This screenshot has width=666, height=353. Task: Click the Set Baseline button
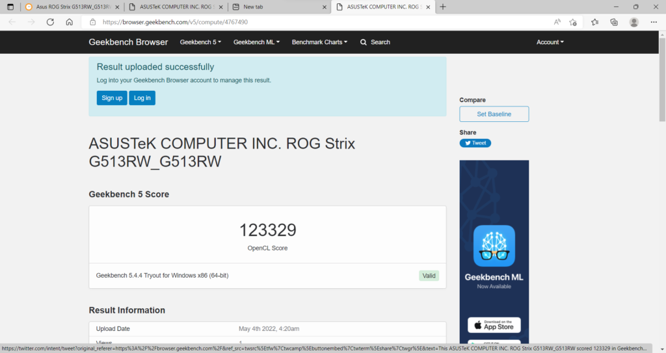(x=494, y=114)
